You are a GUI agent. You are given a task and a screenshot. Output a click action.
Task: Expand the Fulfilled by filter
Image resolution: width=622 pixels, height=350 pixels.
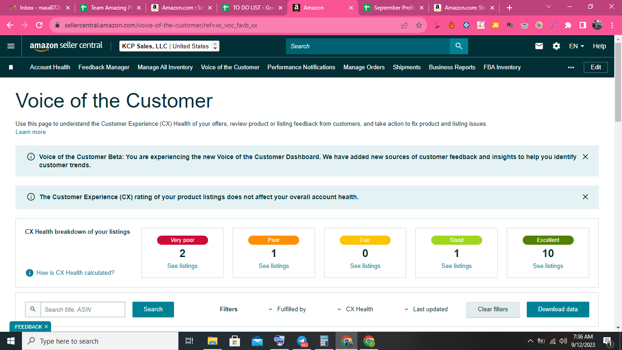pyautogui.click(x=287, y=309)
